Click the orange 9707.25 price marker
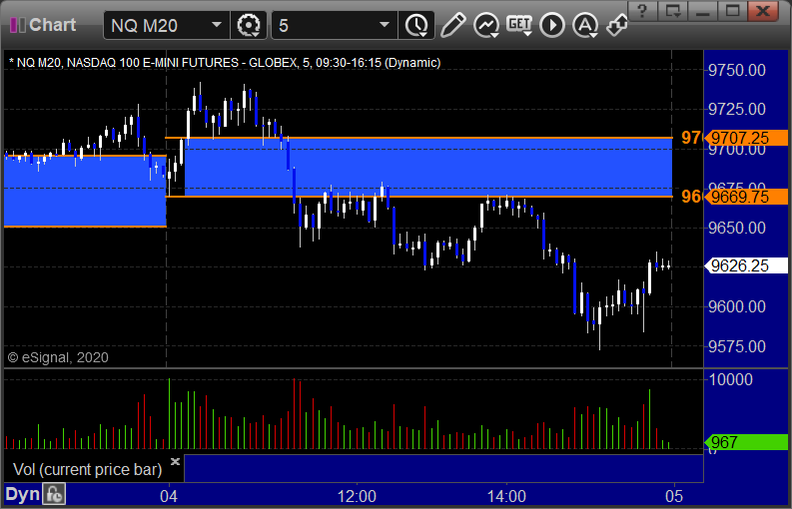 pyautogui.click(x=746, y=138)
